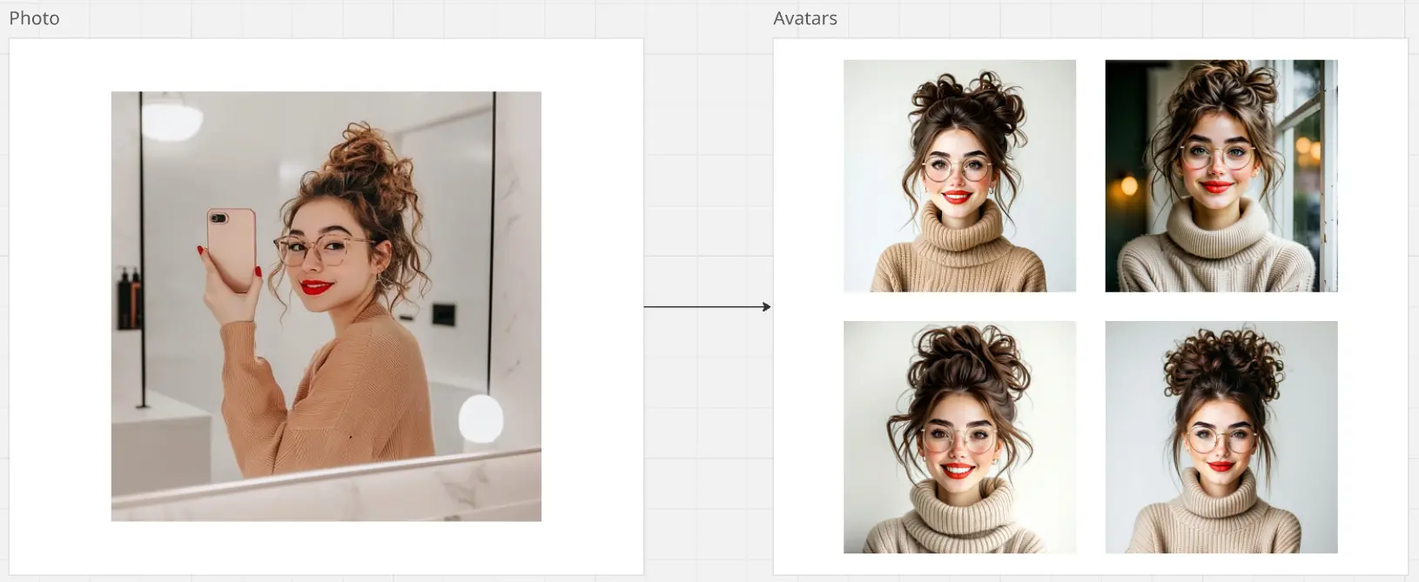Screen dimensions: 1419x582
Task: Select the top-left avatar image
Action: coord(959,176)
